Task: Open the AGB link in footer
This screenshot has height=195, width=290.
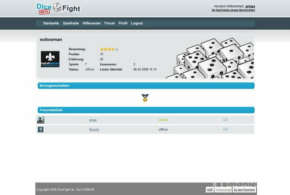Action: (x=210, y=190)
